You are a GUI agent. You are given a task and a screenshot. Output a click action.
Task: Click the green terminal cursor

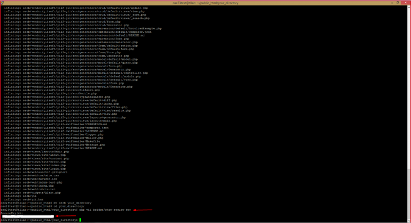[x=80, y=219]
